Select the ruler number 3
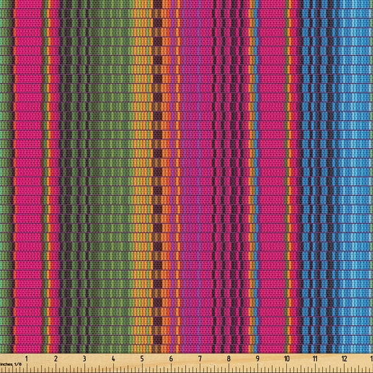Image resolution: width=373 pixels, height=373 pixels. click(84, 359)
